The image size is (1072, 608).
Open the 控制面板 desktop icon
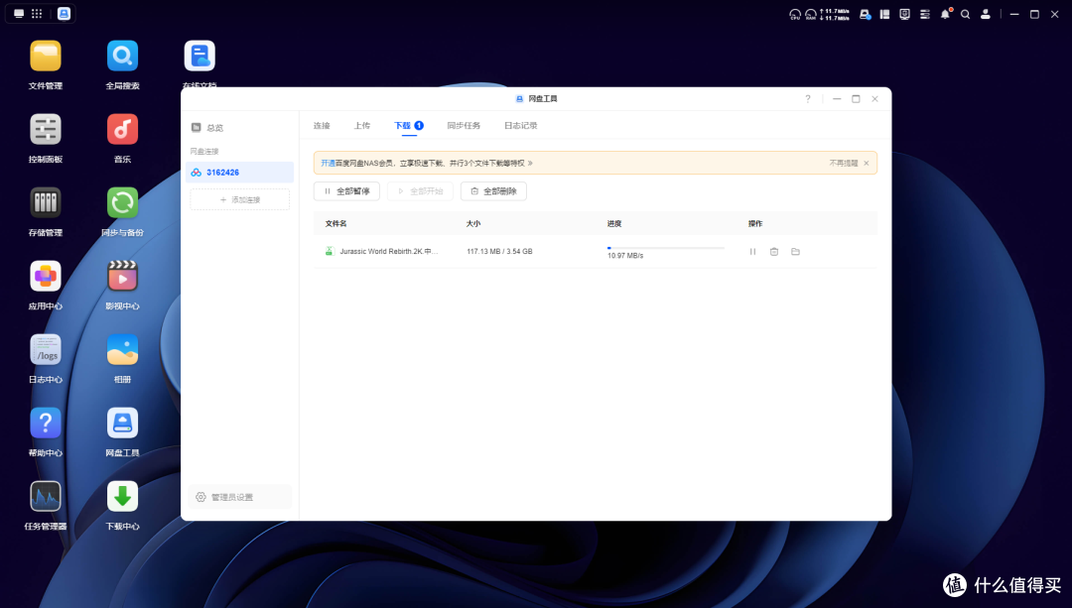45,129
